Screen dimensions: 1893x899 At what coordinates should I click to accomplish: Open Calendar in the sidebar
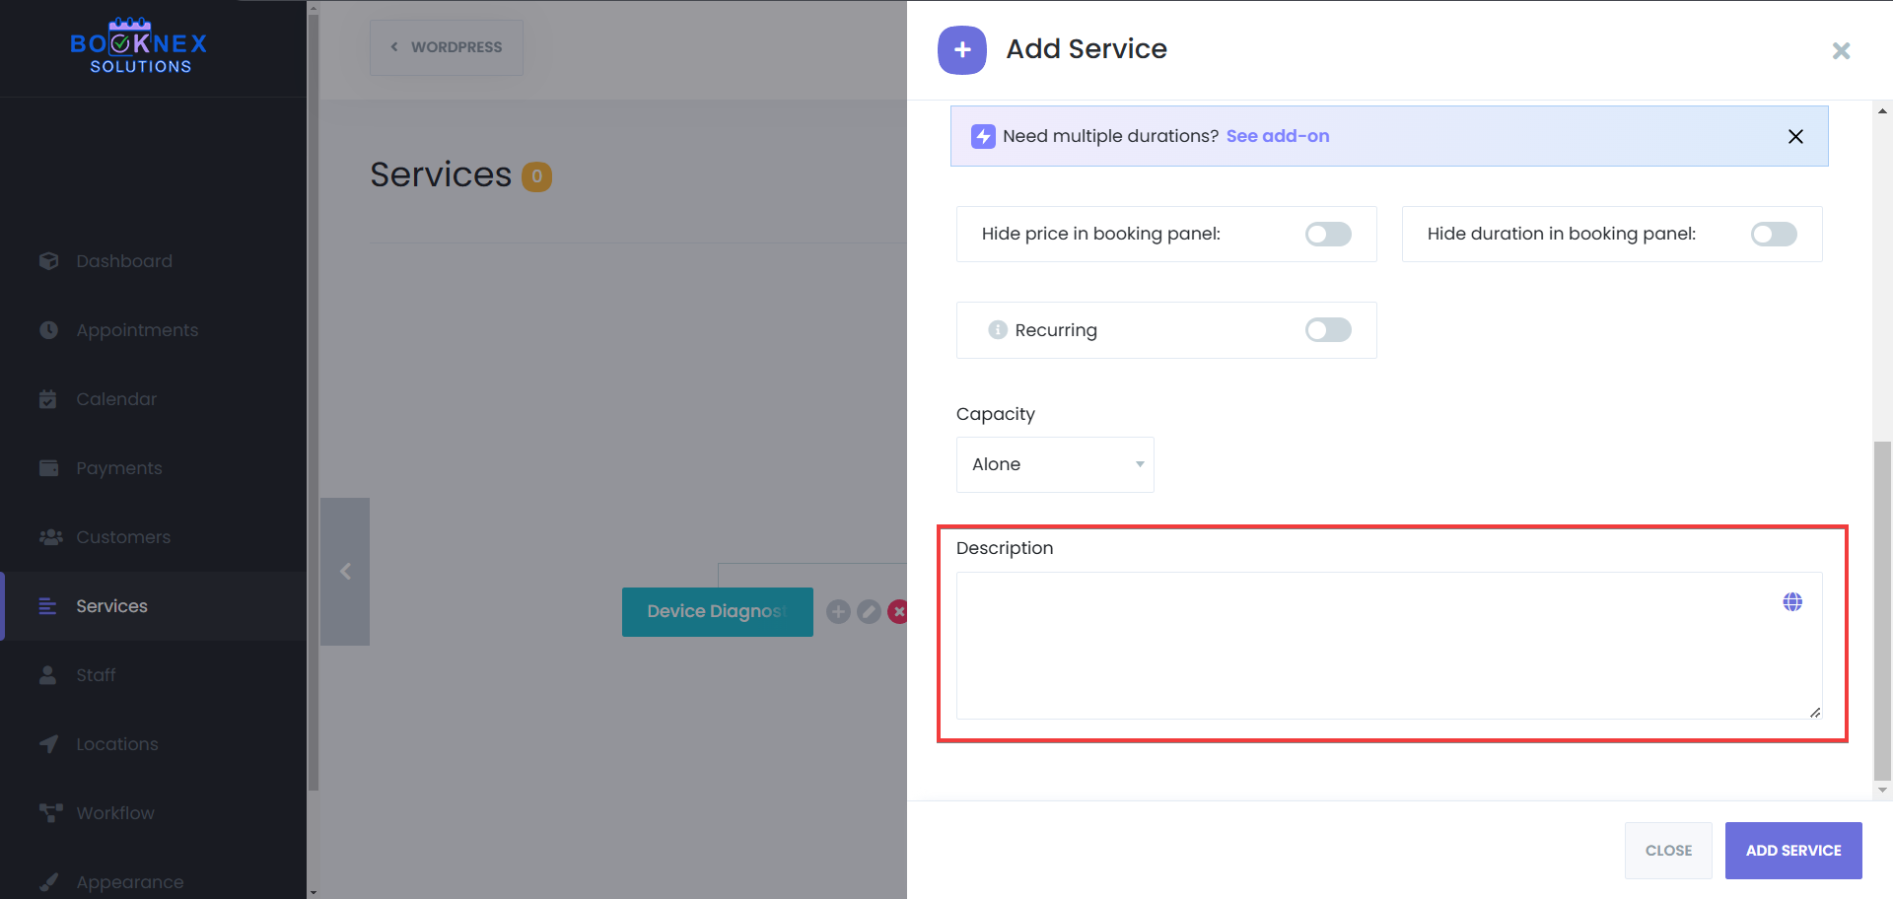(116, 399)
